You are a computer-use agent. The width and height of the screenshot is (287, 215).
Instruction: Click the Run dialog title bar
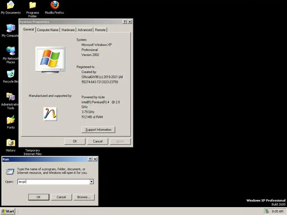click(x=45, y=159)
